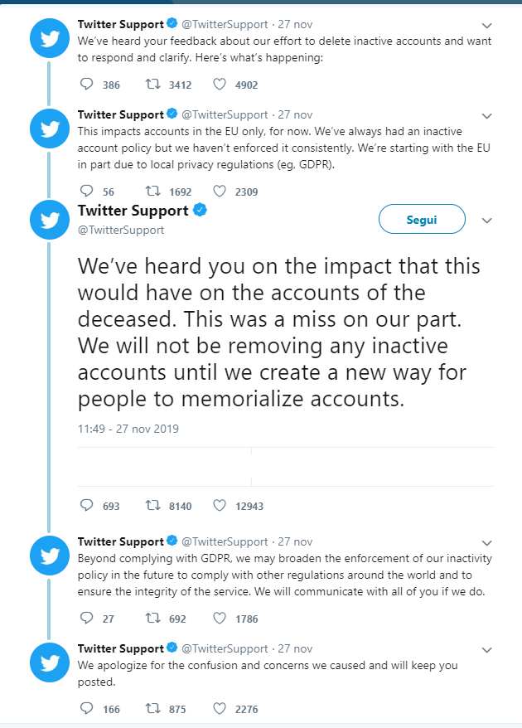
Task: Retweet the main tweet with 8140 retweets
Action: pyautogui.click(x=152, y=505)
